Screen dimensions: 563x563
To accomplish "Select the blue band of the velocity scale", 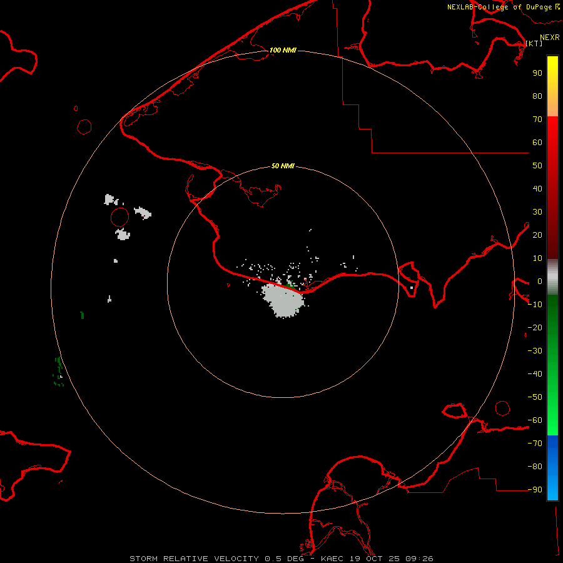I will [x=552, y=467].
